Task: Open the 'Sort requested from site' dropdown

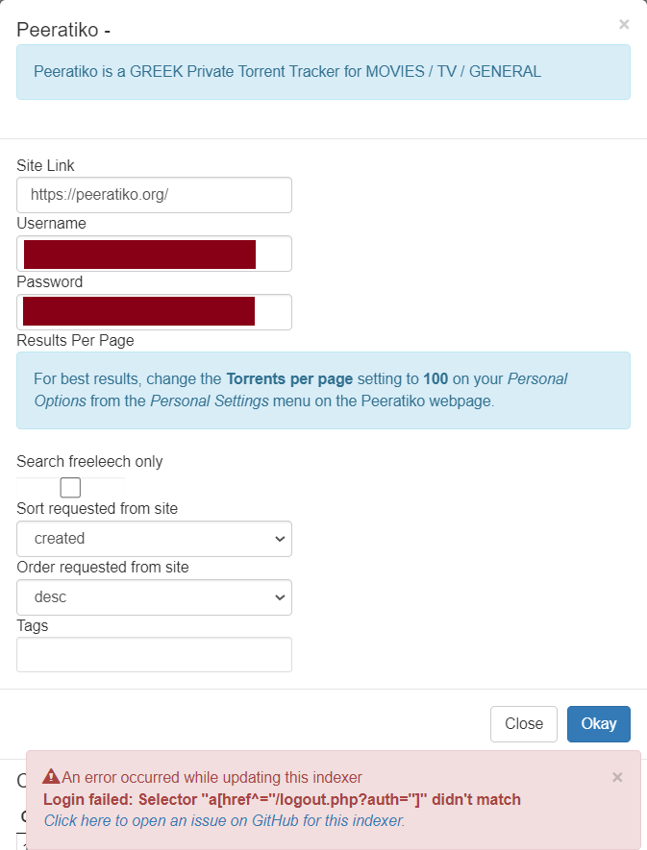Action: (x=154, y=539)
